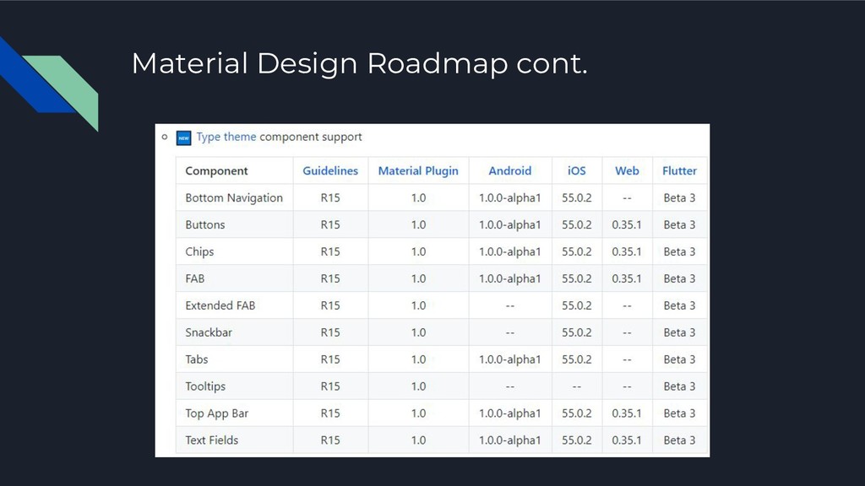
Task: Click iOS 55.0.2 in Text Fields row
Action: pyautogui.click(x=576, y=440)
